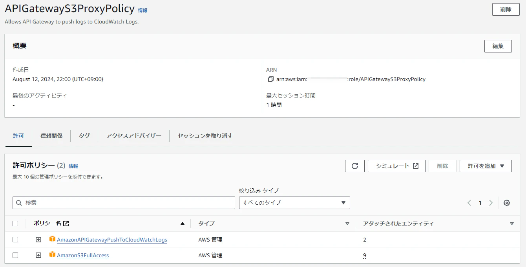Copy the role ARN with the copy icon
This screenshot has width=526, height=267.
pyautogui.click(x=270, y=79)
